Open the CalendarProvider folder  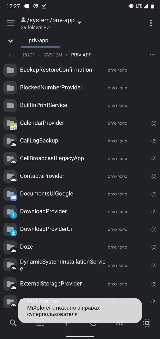[80, 123]
